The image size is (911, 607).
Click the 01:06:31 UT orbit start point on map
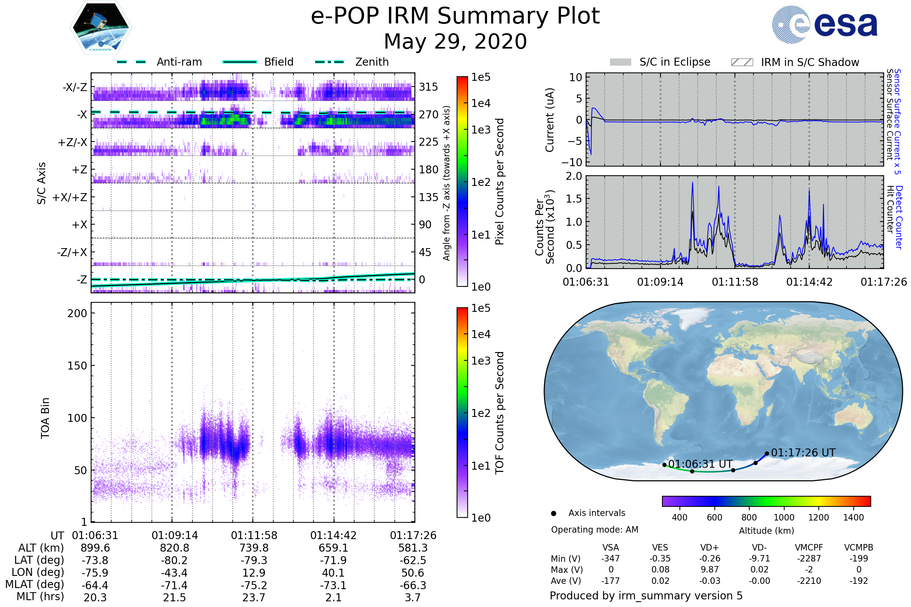pyautogui.click(x=664, y=465)
